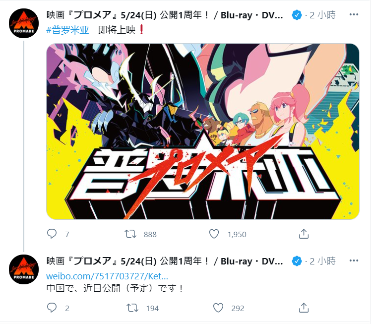This screenshot has width=375, height=324.
Task: Open first tweet's 2 小時 timestamp
Action: [x=322, y=15]
